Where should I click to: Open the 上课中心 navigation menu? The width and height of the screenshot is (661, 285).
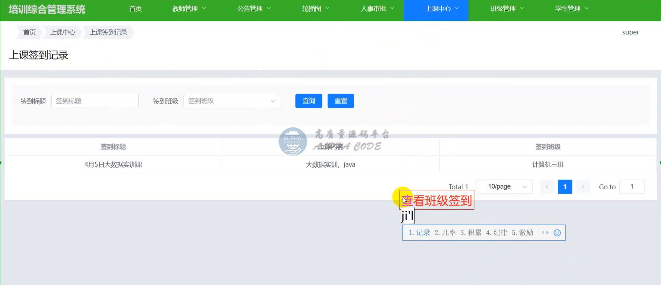click(442, 9)
